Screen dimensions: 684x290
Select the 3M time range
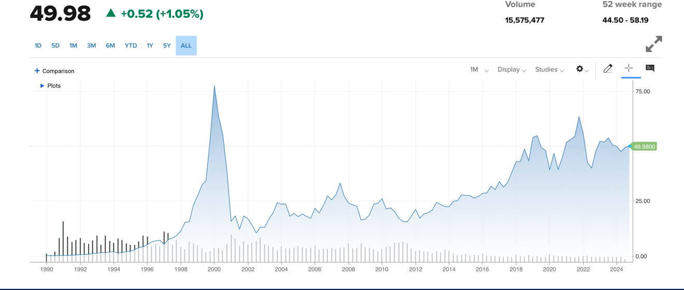pos(91,46)
